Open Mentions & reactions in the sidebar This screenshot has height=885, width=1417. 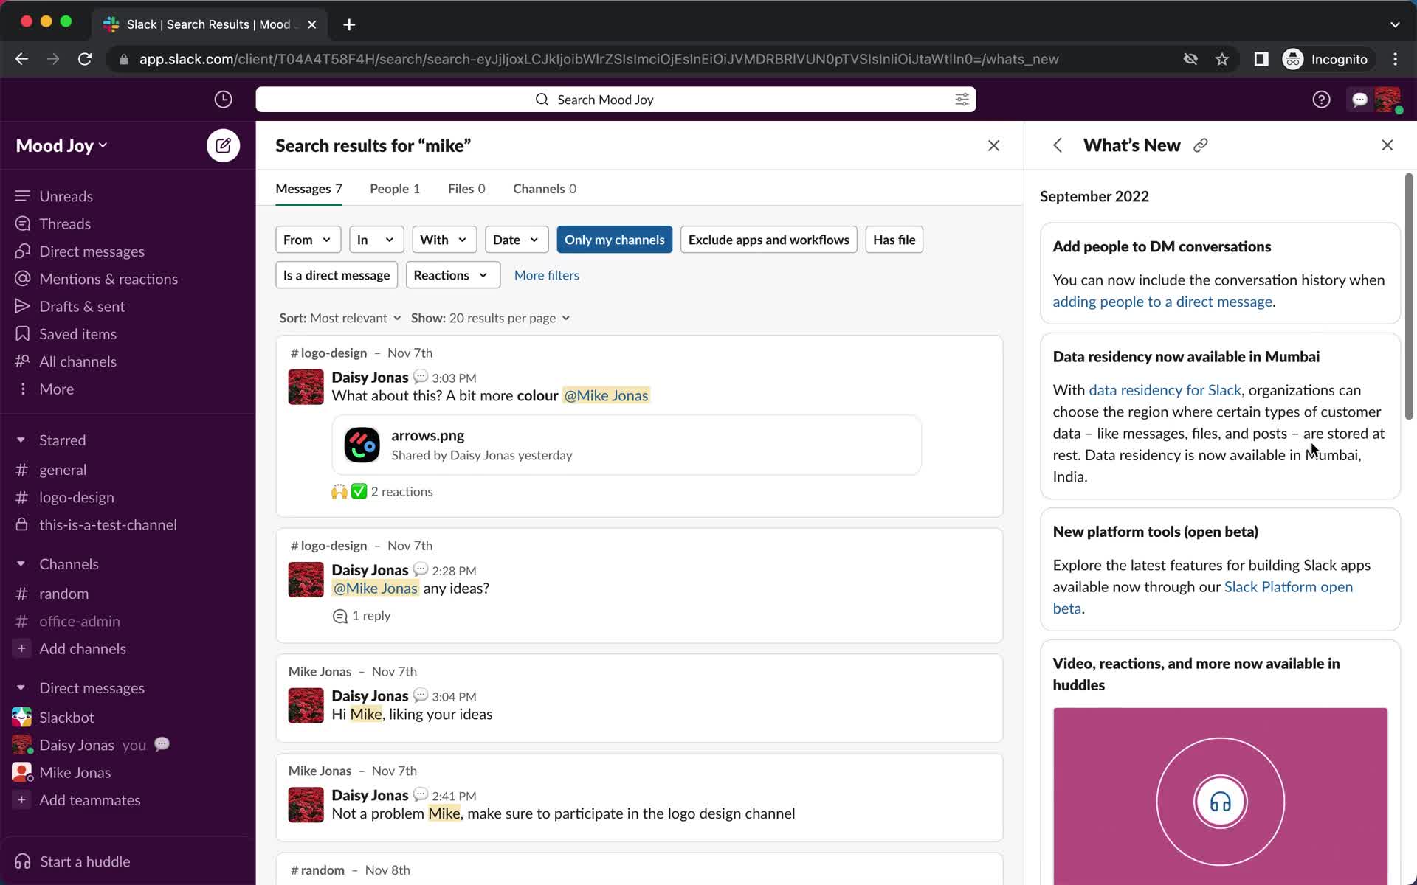click(x=108, y=279)
